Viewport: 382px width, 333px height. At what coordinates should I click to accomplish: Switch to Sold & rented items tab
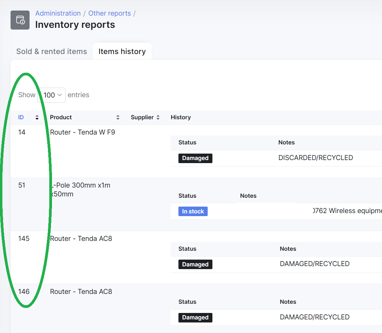52,51
